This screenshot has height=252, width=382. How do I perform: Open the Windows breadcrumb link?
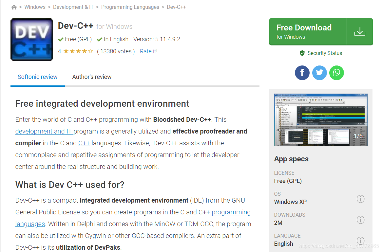coord(35,7)
